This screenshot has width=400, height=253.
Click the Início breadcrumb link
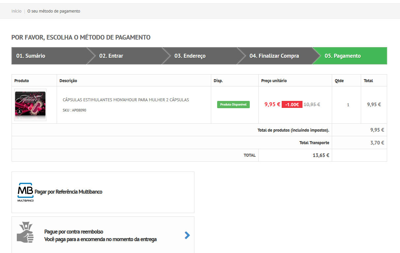click(x=16, y=11)
